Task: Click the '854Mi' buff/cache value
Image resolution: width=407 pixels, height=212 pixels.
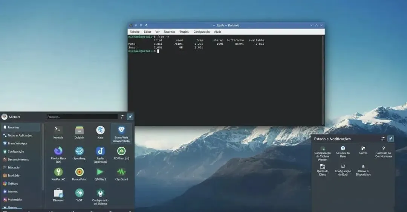Action: pos(239,44)
